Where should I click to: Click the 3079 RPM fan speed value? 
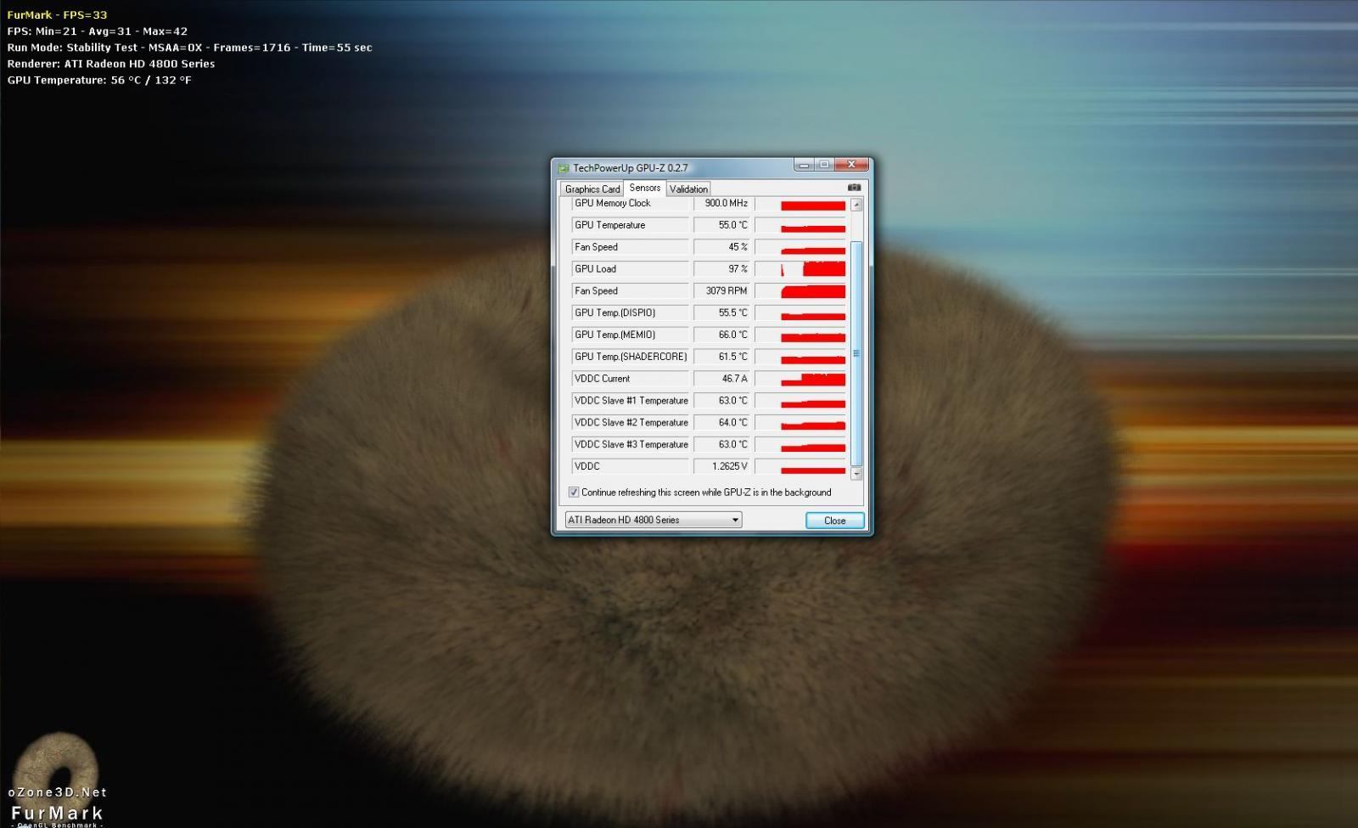click(722, 291)
